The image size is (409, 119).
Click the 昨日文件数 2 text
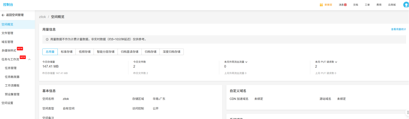click(140, 73)
